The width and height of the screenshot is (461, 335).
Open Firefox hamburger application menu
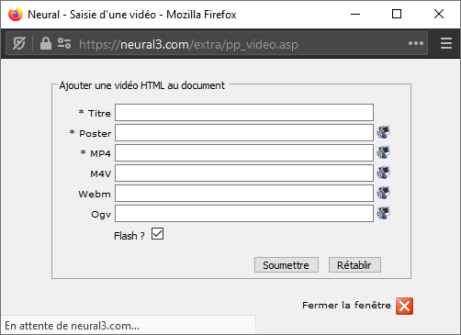(446, 43)
